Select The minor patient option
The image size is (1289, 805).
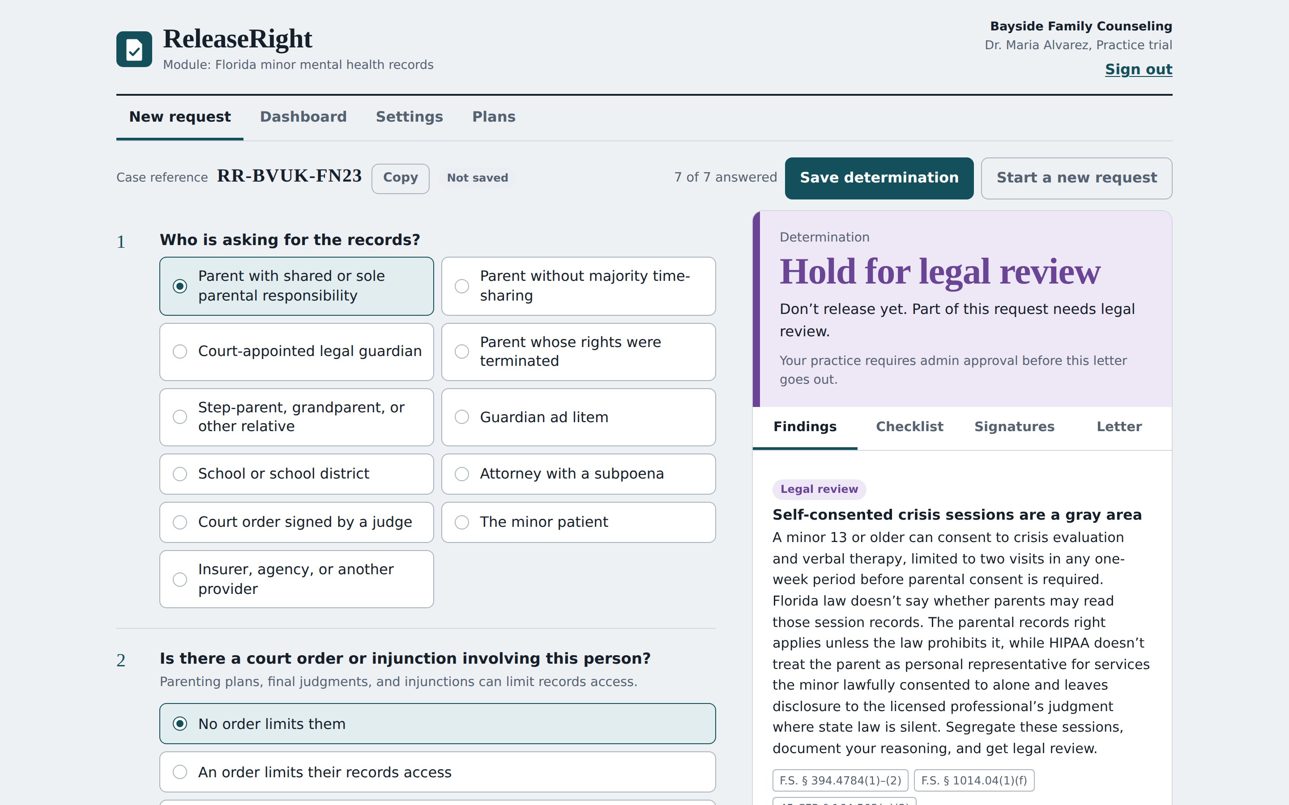[x=578, y=522]
